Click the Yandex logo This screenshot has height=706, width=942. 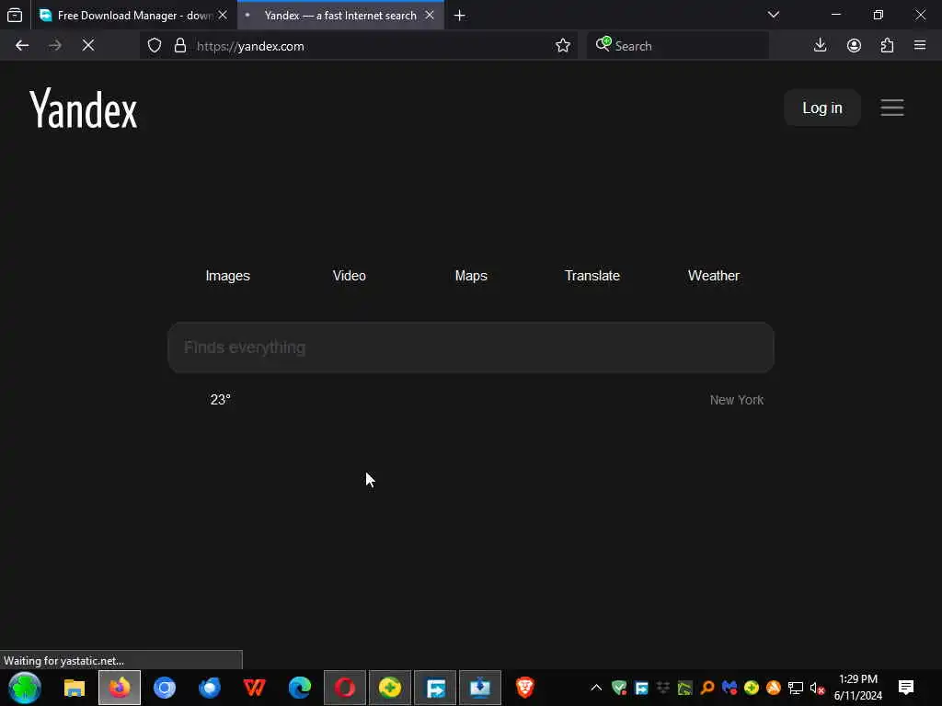(x=84, y=108)
